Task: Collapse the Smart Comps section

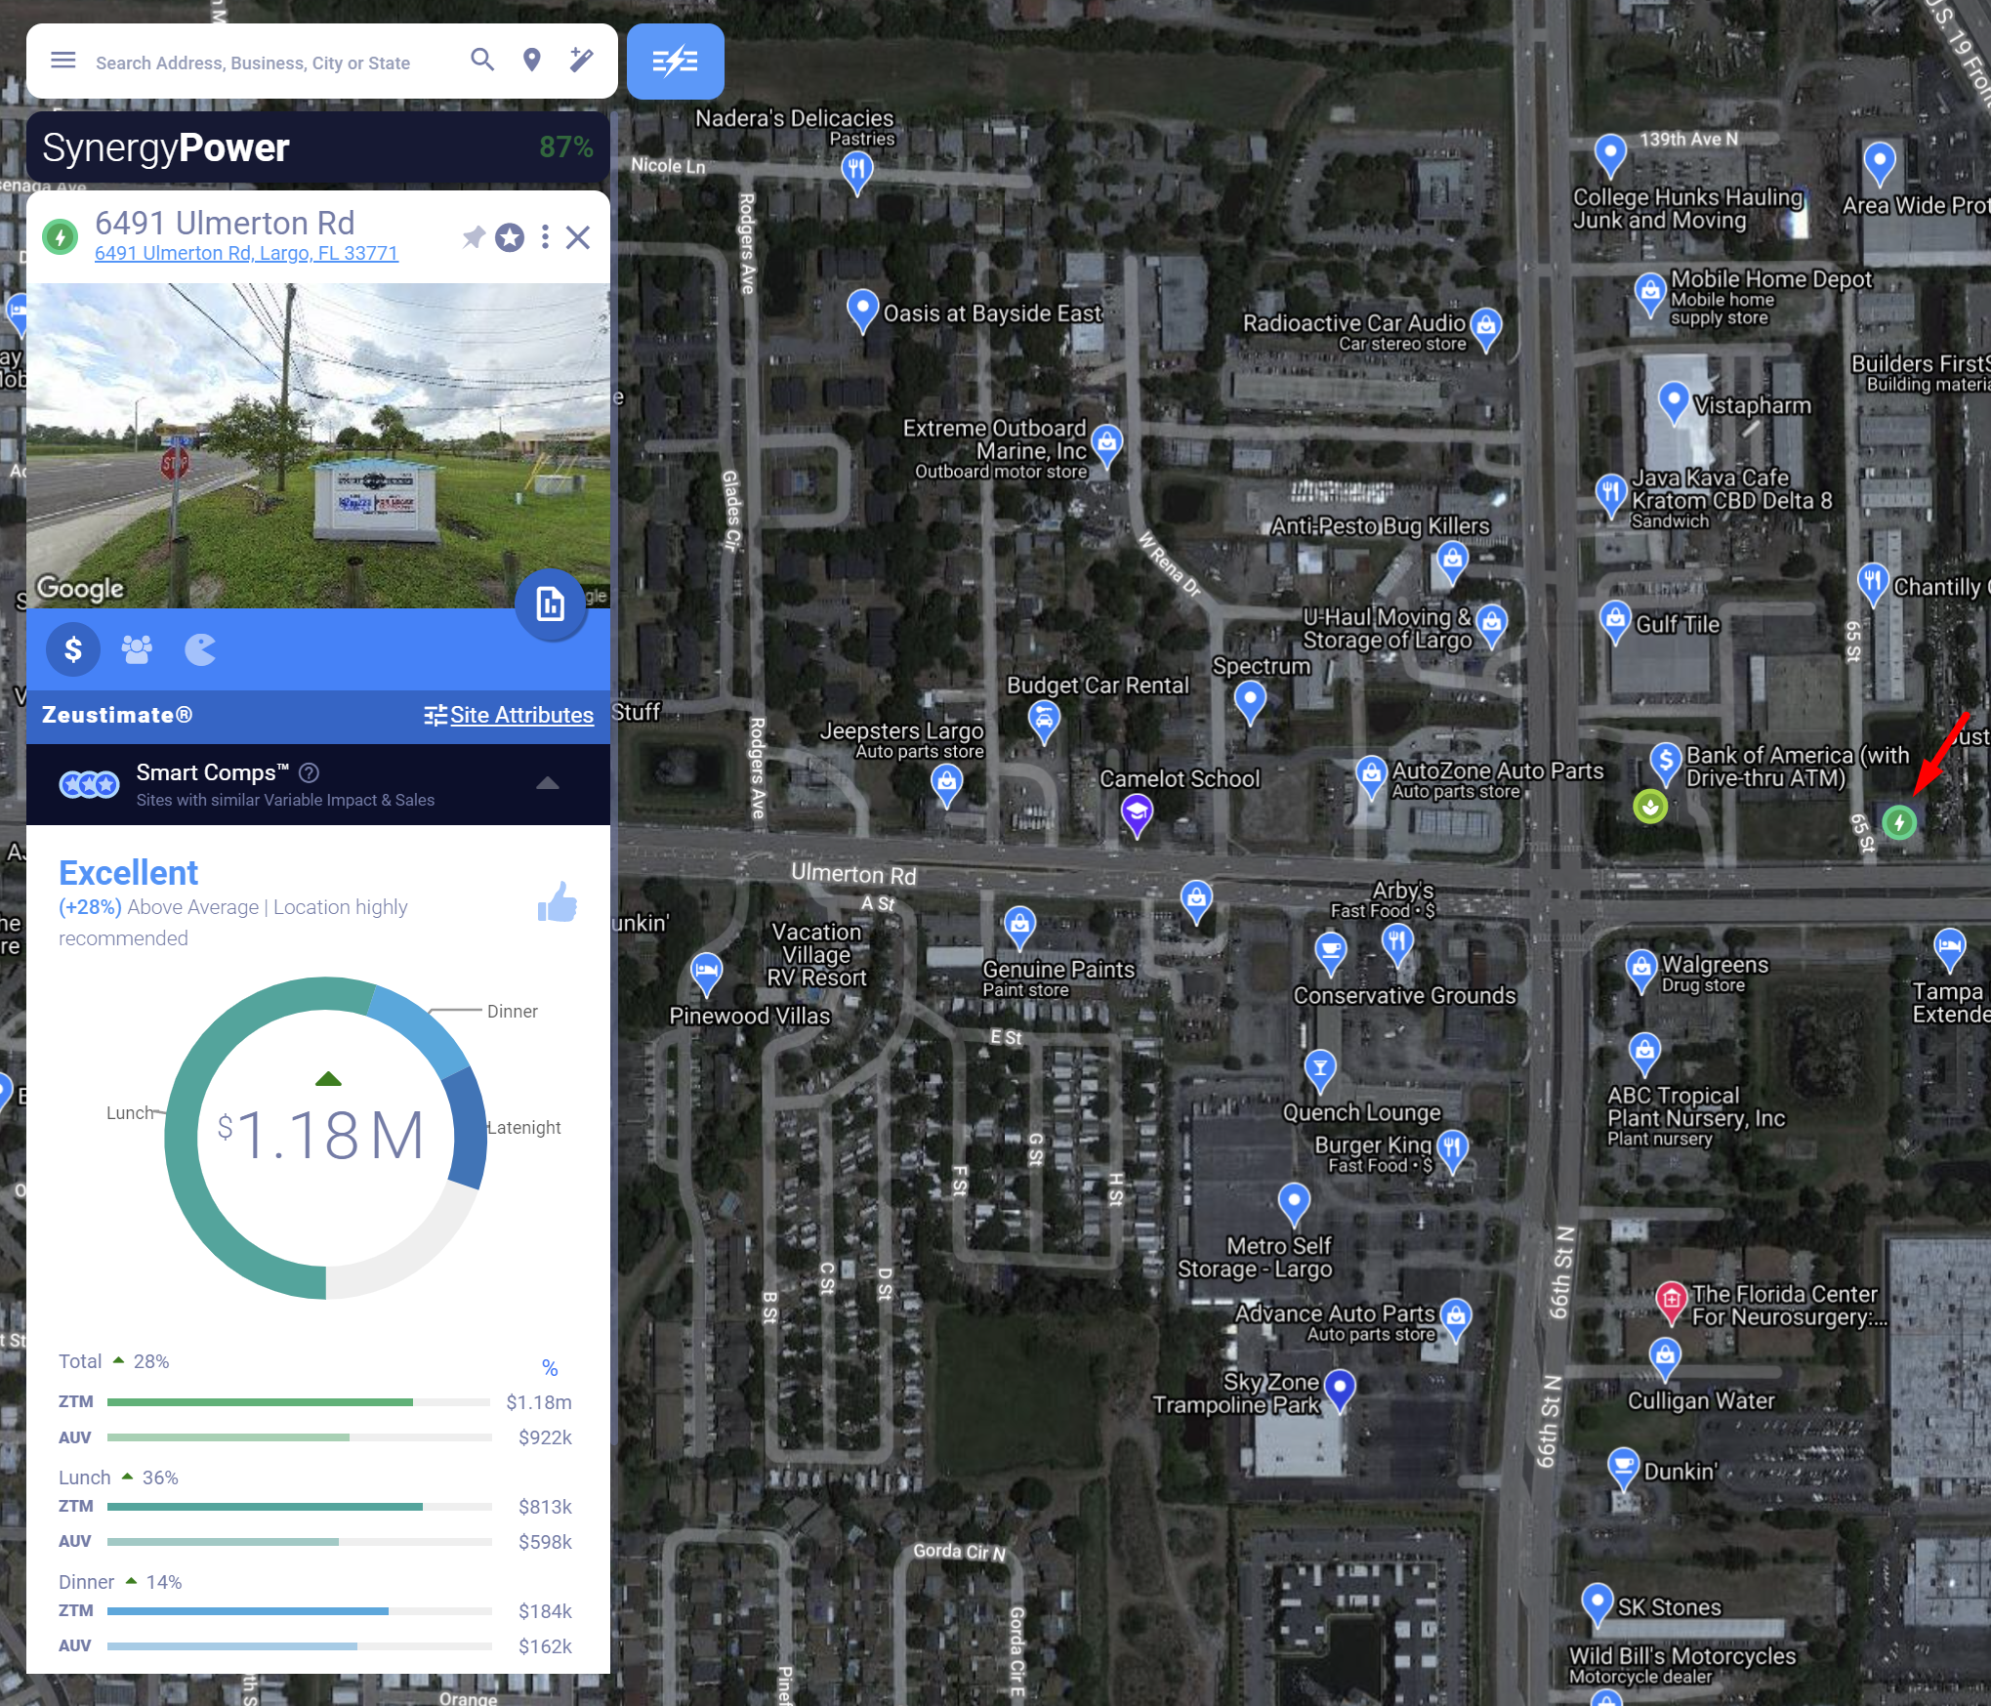Action: pyautogui.click(x=548, y=783)
